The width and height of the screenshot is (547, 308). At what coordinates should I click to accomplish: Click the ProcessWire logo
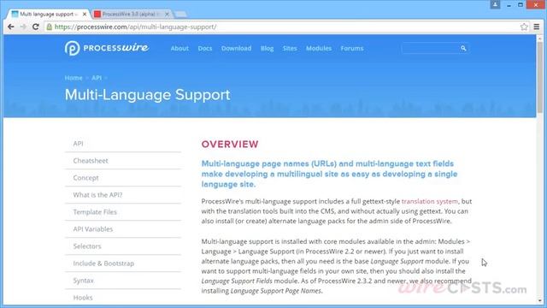(x=106, y=48)
